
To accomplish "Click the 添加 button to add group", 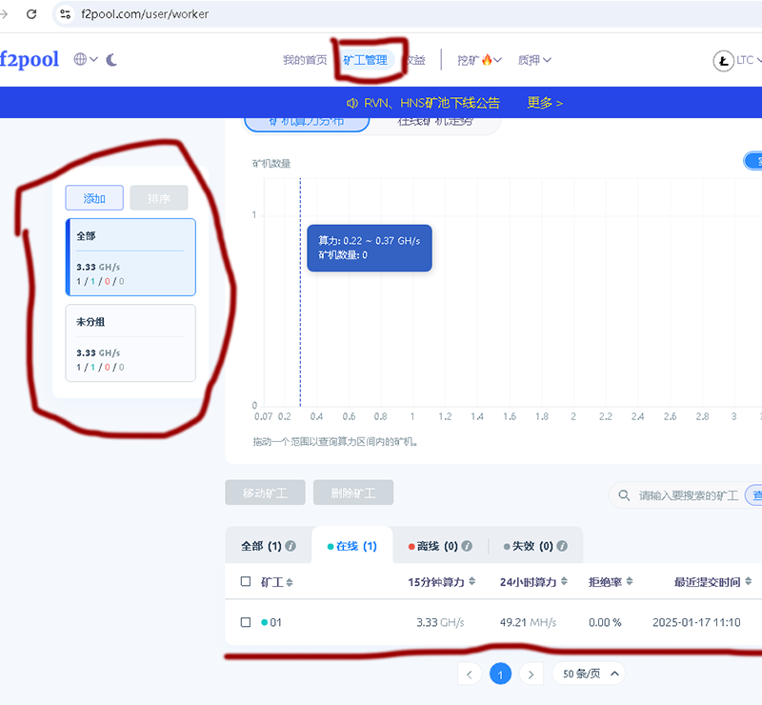I will (x=94, y=198).
